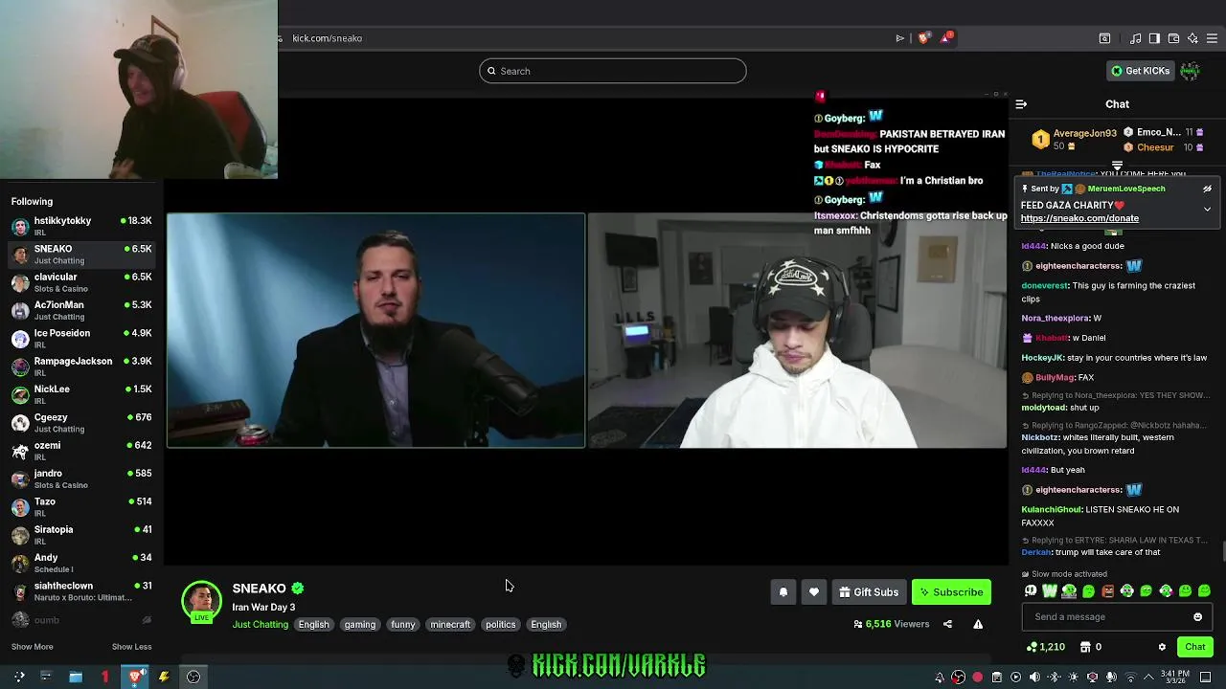Select the first English tag
This screenshot has height=689, width=1226.
[313, 625]
